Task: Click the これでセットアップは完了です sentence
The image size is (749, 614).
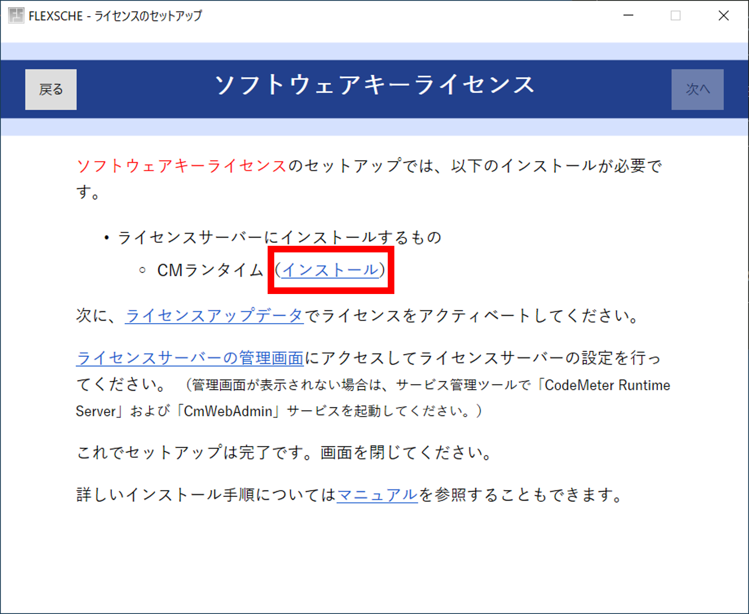Action: point(284,453)
